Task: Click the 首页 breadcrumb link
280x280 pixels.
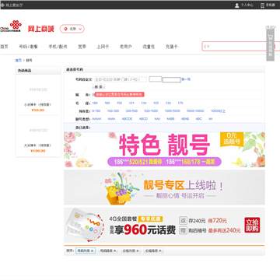Action: (x=19, y=61)
